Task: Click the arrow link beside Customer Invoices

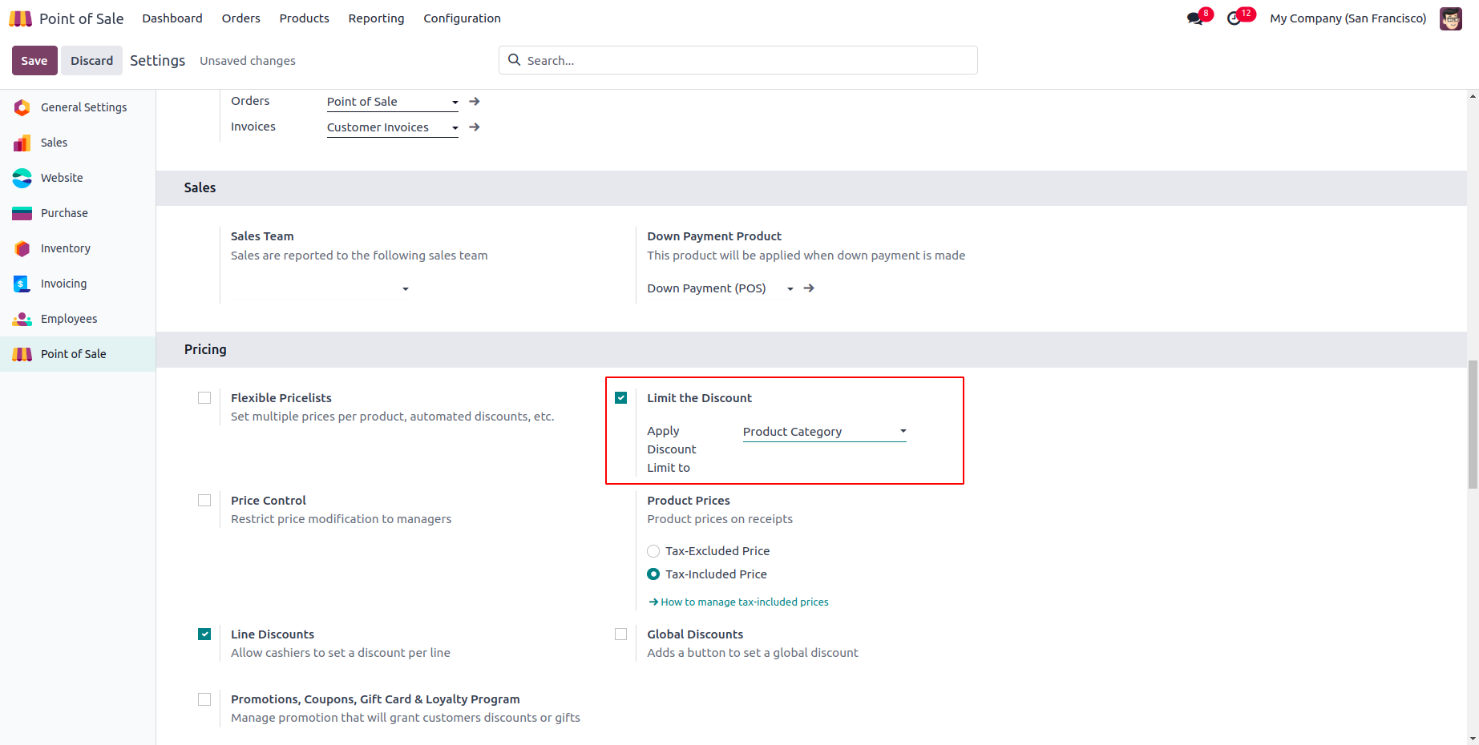Action: pos(475,127)
